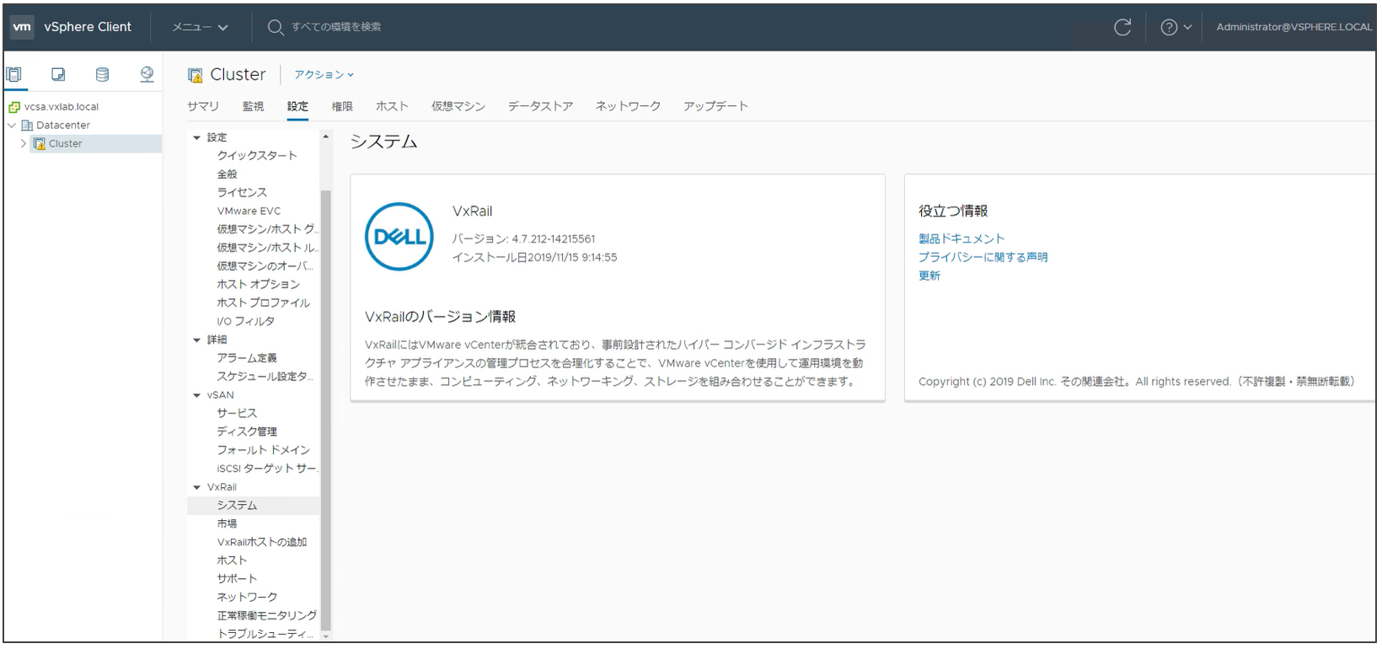Viewport: 1382px width, 649px height.
Task: Open Hosts and Clusters inventory view icon
Action: [x=14, y=74]
